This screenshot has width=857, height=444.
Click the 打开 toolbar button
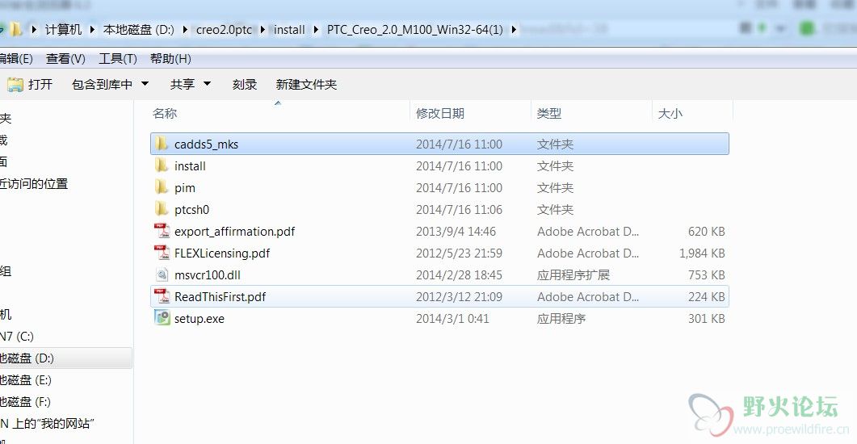coord(30,84)
